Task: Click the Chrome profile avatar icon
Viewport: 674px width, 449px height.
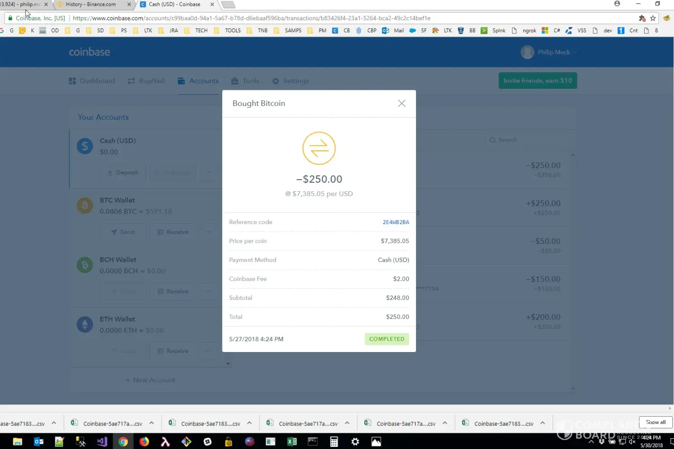Action: (x=617, y=4)
